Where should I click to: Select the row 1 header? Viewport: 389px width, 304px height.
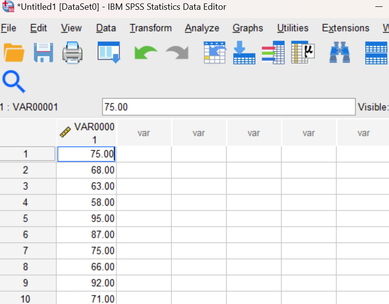[27, 154]
